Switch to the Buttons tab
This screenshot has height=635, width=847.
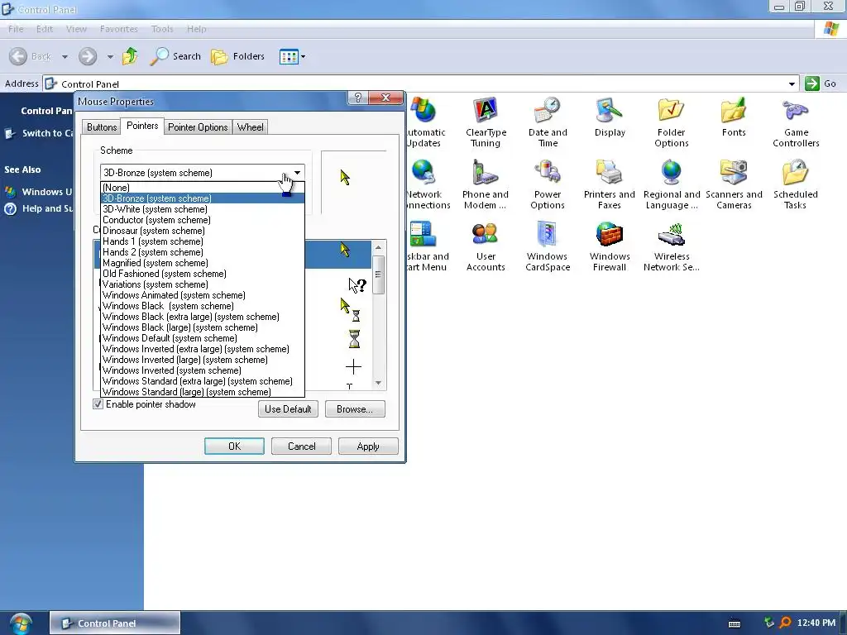point(102,127)
